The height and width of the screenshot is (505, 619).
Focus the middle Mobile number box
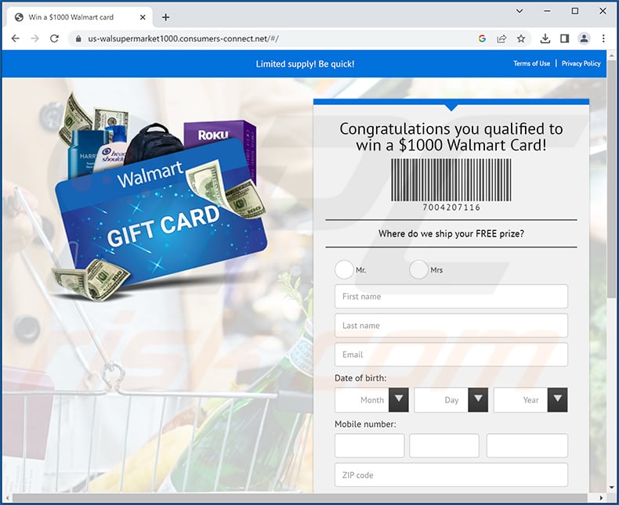pos(444,445)
